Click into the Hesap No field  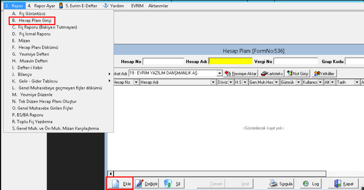(163, 61)
